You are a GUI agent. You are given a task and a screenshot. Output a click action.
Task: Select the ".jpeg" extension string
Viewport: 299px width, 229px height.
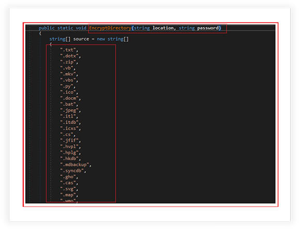pyautogui.click(x=70, y=110)
